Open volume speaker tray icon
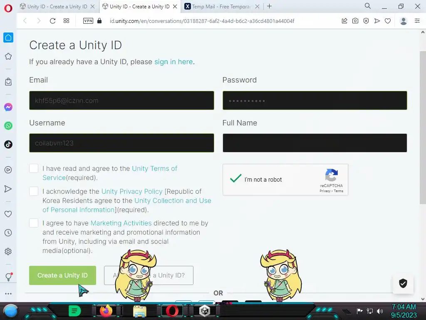Screen dimensions: 426x320 click(380, 311)
